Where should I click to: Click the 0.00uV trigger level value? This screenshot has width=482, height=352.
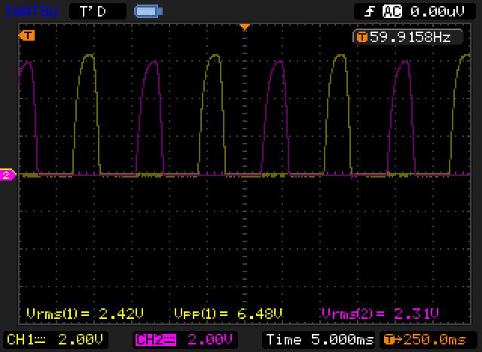[437, 12]
